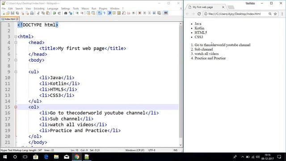Click the Copy toolbar icon
Image resolution: width=286 pixels, height=161 pixels.
(43, 13)
